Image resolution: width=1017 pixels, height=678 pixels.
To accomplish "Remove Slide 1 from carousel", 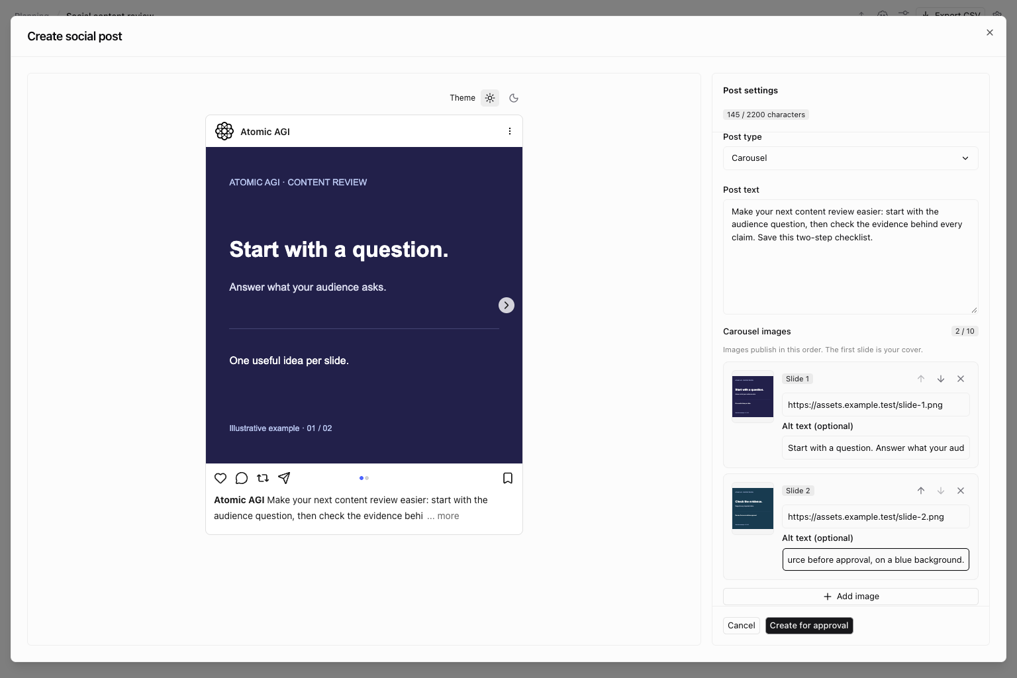I will [961, 379].
